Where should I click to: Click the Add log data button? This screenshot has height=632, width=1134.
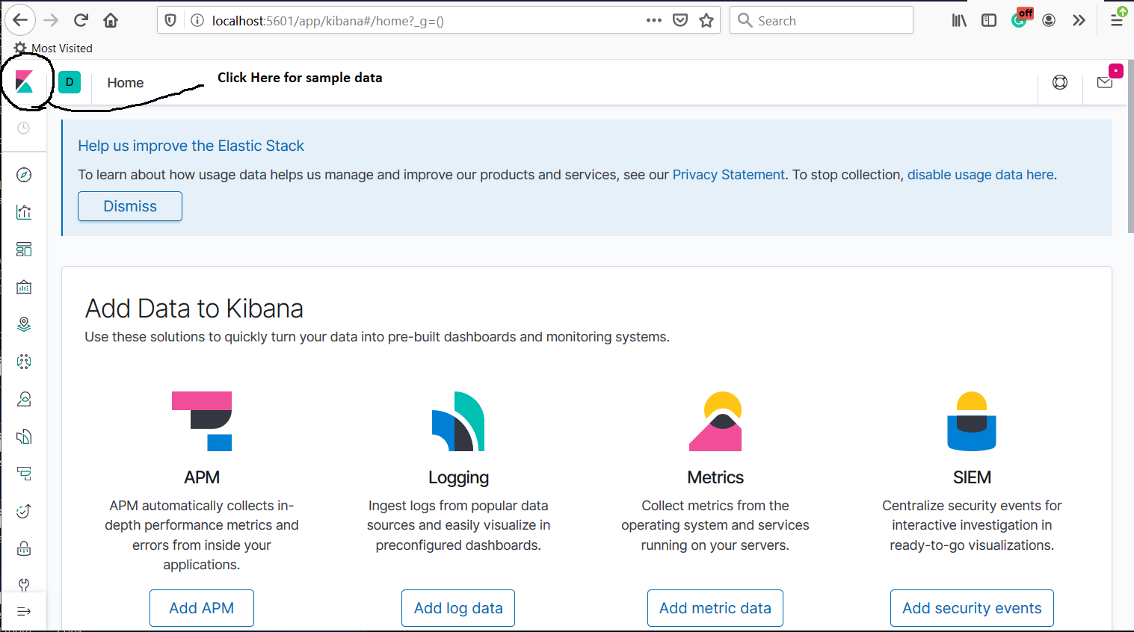(458, 608)
